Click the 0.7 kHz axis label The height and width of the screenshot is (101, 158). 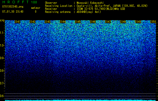2,83
